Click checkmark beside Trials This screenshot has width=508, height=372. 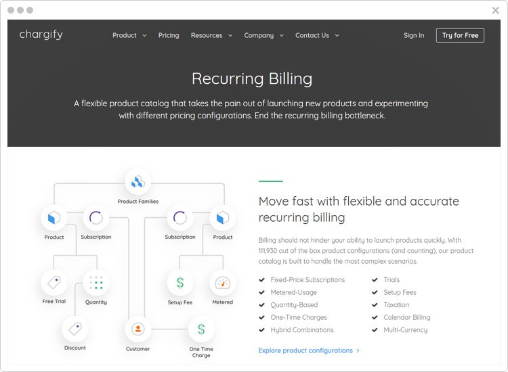pyautogui.click(x=375, y=280)
